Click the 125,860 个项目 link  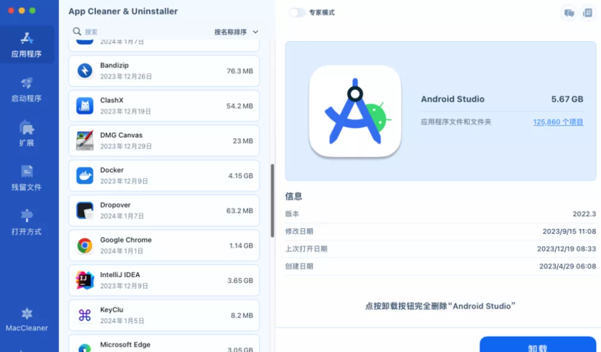pos(558,122)
